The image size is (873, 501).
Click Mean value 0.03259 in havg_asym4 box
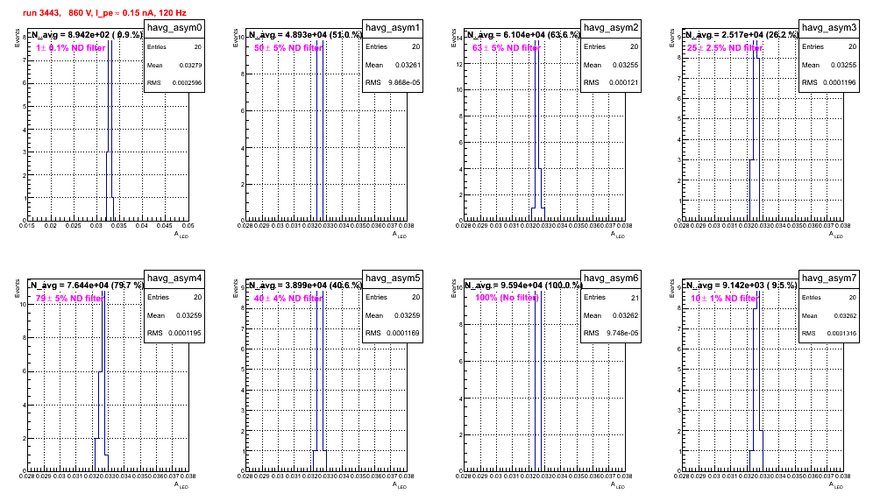click(189, 315)
